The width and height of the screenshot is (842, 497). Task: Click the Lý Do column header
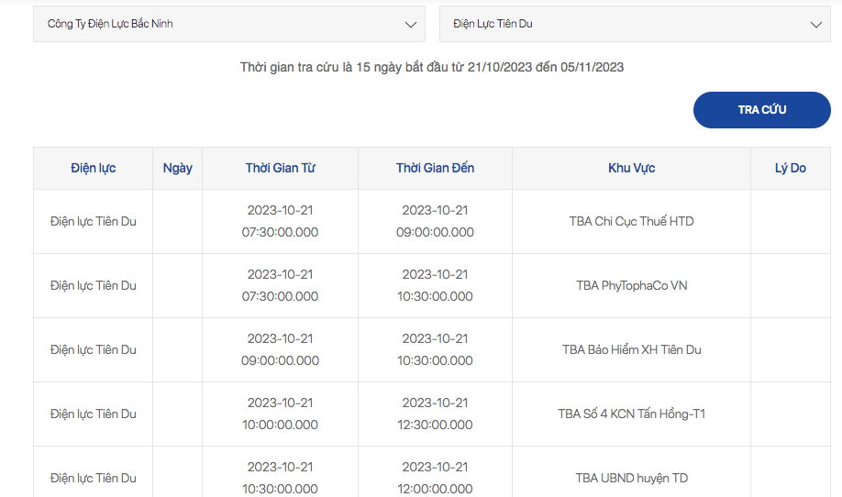tap(791, 168)
